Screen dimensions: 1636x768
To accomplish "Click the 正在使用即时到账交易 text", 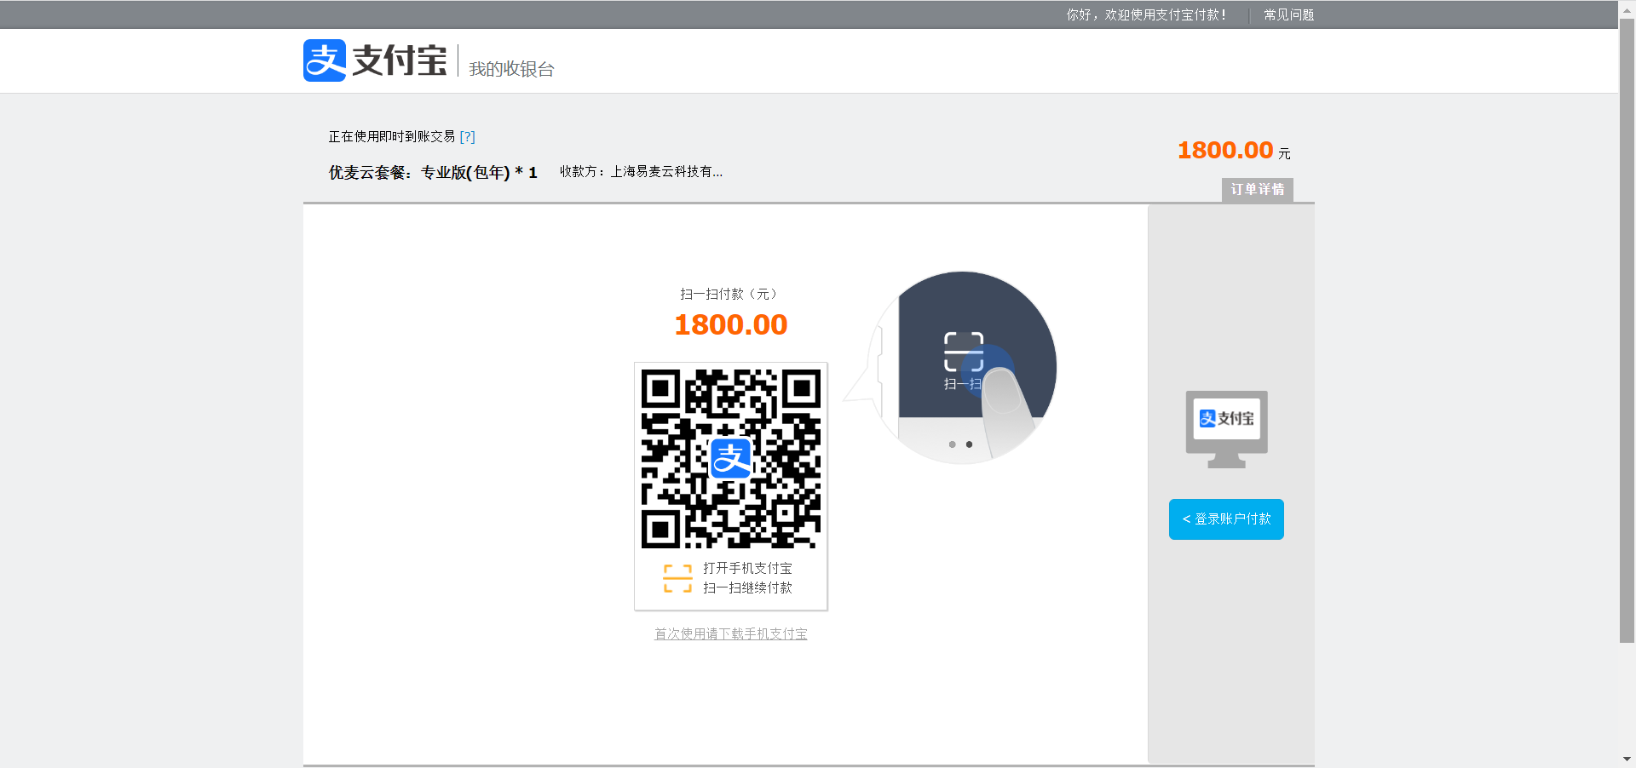I will point(392,136).
